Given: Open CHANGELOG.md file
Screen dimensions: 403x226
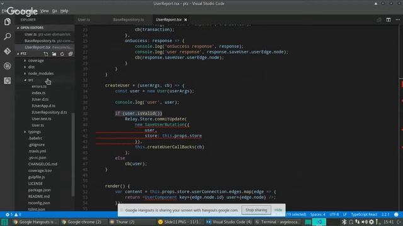Looking at the screenshot, I should 43,164.
